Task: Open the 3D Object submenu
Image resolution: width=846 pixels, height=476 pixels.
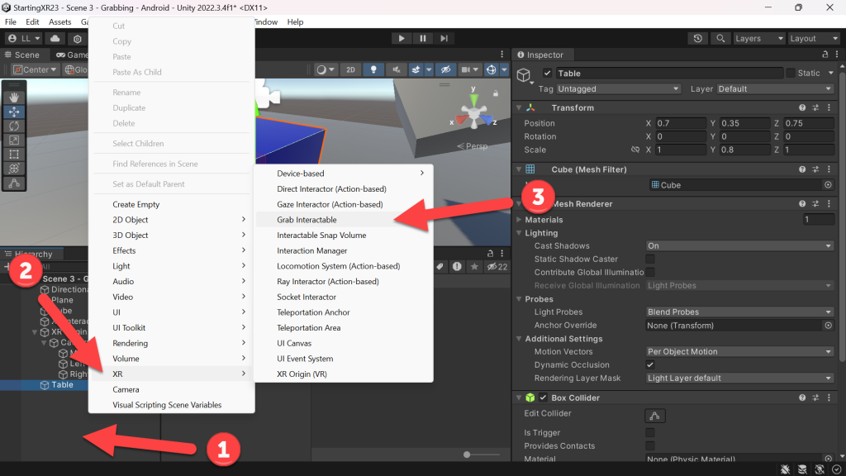Action: [x=172, y=236]
